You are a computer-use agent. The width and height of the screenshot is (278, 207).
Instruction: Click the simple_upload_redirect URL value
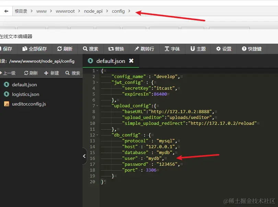pyautogui.click(x=222, y=123)
